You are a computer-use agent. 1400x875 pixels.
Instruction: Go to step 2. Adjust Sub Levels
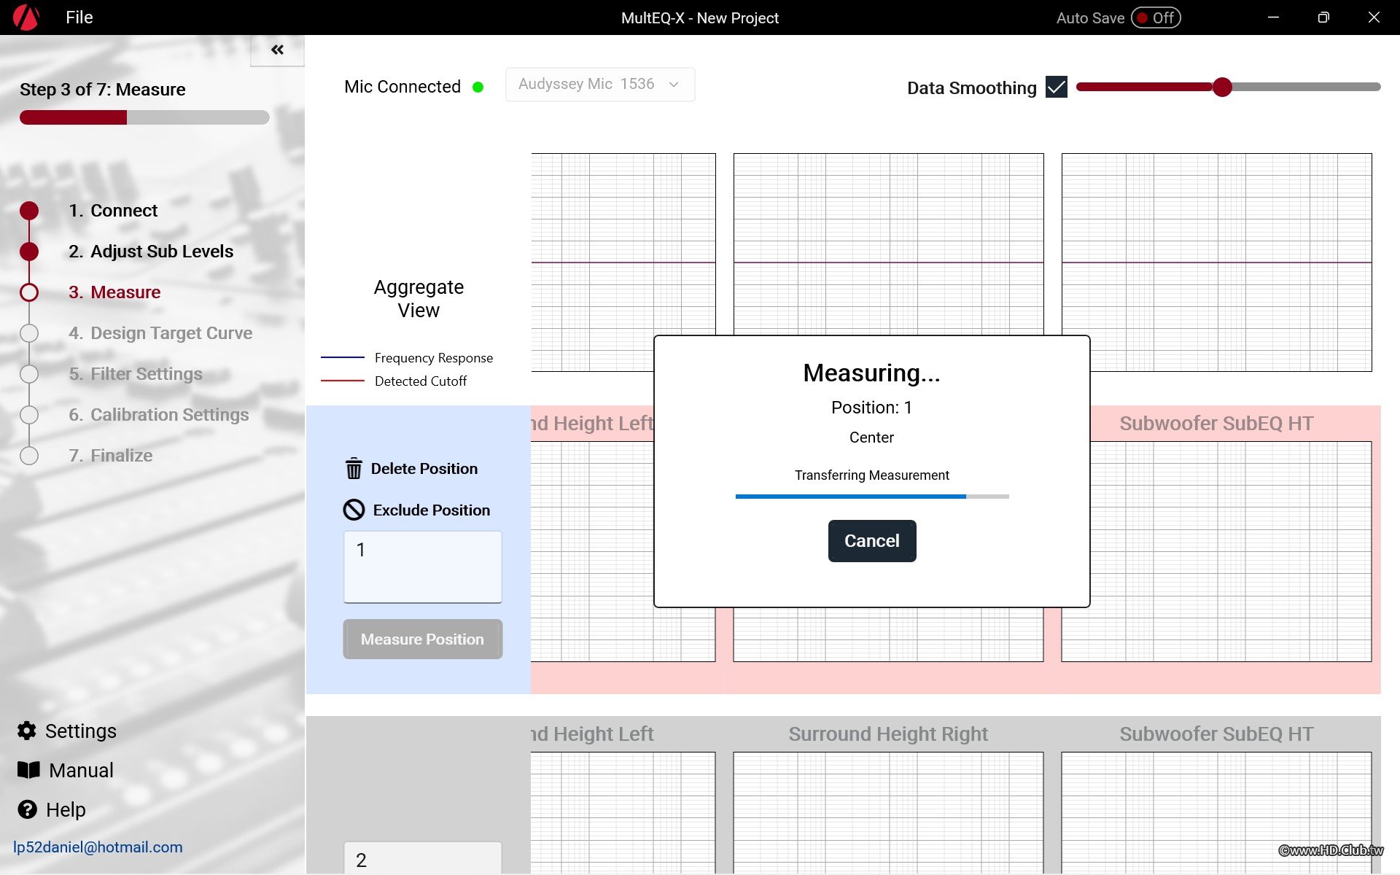(x=151, y=252)
